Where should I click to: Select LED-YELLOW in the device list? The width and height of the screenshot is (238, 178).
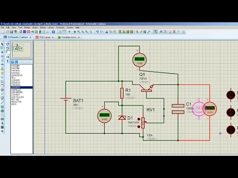[x=22, y=97]
